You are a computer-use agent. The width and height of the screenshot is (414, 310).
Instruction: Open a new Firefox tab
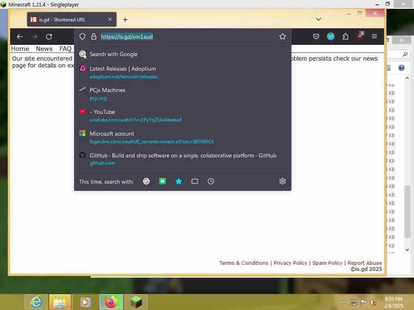[125, 19]
